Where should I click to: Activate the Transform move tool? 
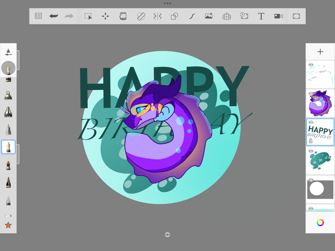click(105, 16)
